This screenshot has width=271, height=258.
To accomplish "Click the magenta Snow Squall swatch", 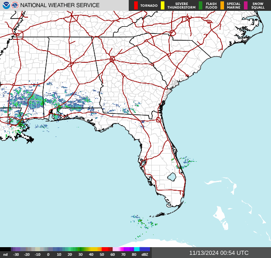I will pos(246,5).
